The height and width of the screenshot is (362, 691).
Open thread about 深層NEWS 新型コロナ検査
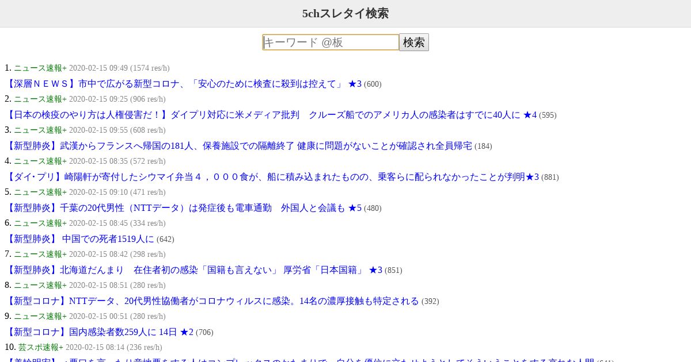point(183,84)
